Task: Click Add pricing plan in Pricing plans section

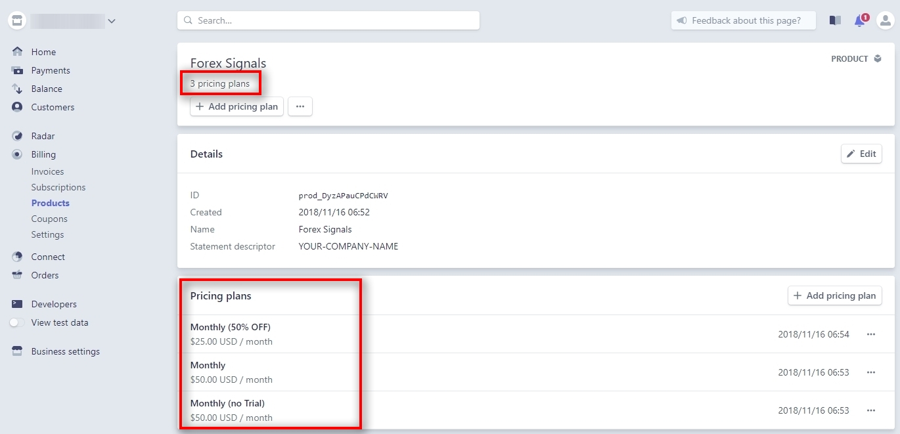Action: point(834,295)
